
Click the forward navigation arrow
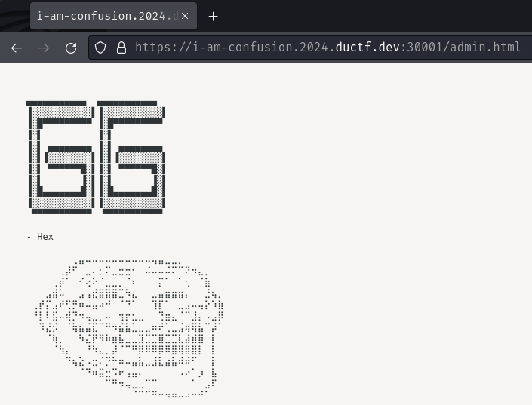[44, 48]
